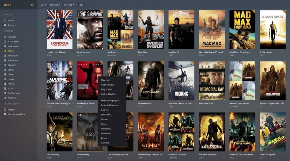
Task: Click the Comedy library film icon
Action: (x=5, y=65)
